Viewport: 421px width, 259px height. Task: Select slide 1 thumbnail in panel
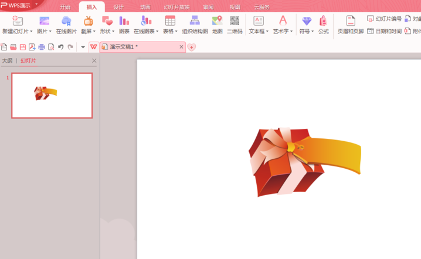(52, 96)
